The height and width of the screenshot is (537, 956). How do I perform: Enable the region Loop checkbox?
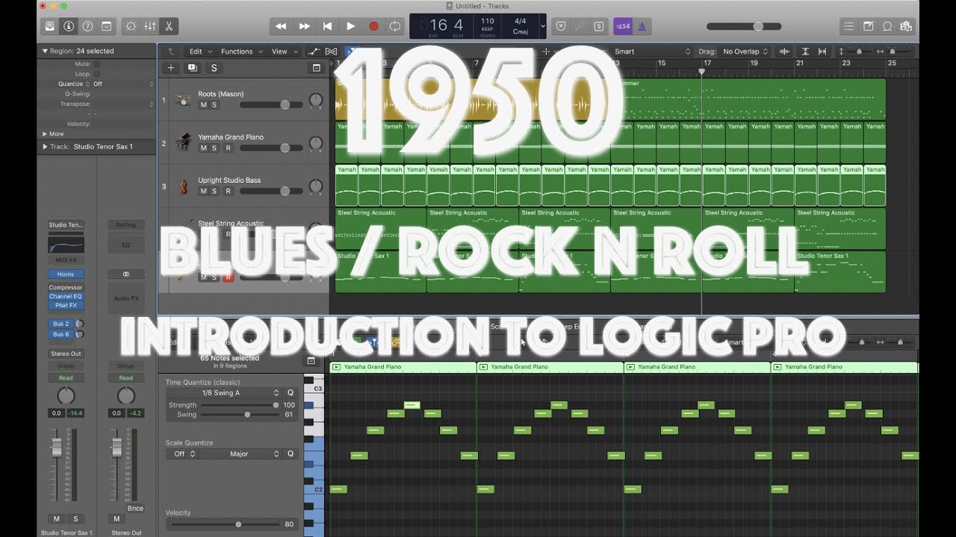pos(96,74)
